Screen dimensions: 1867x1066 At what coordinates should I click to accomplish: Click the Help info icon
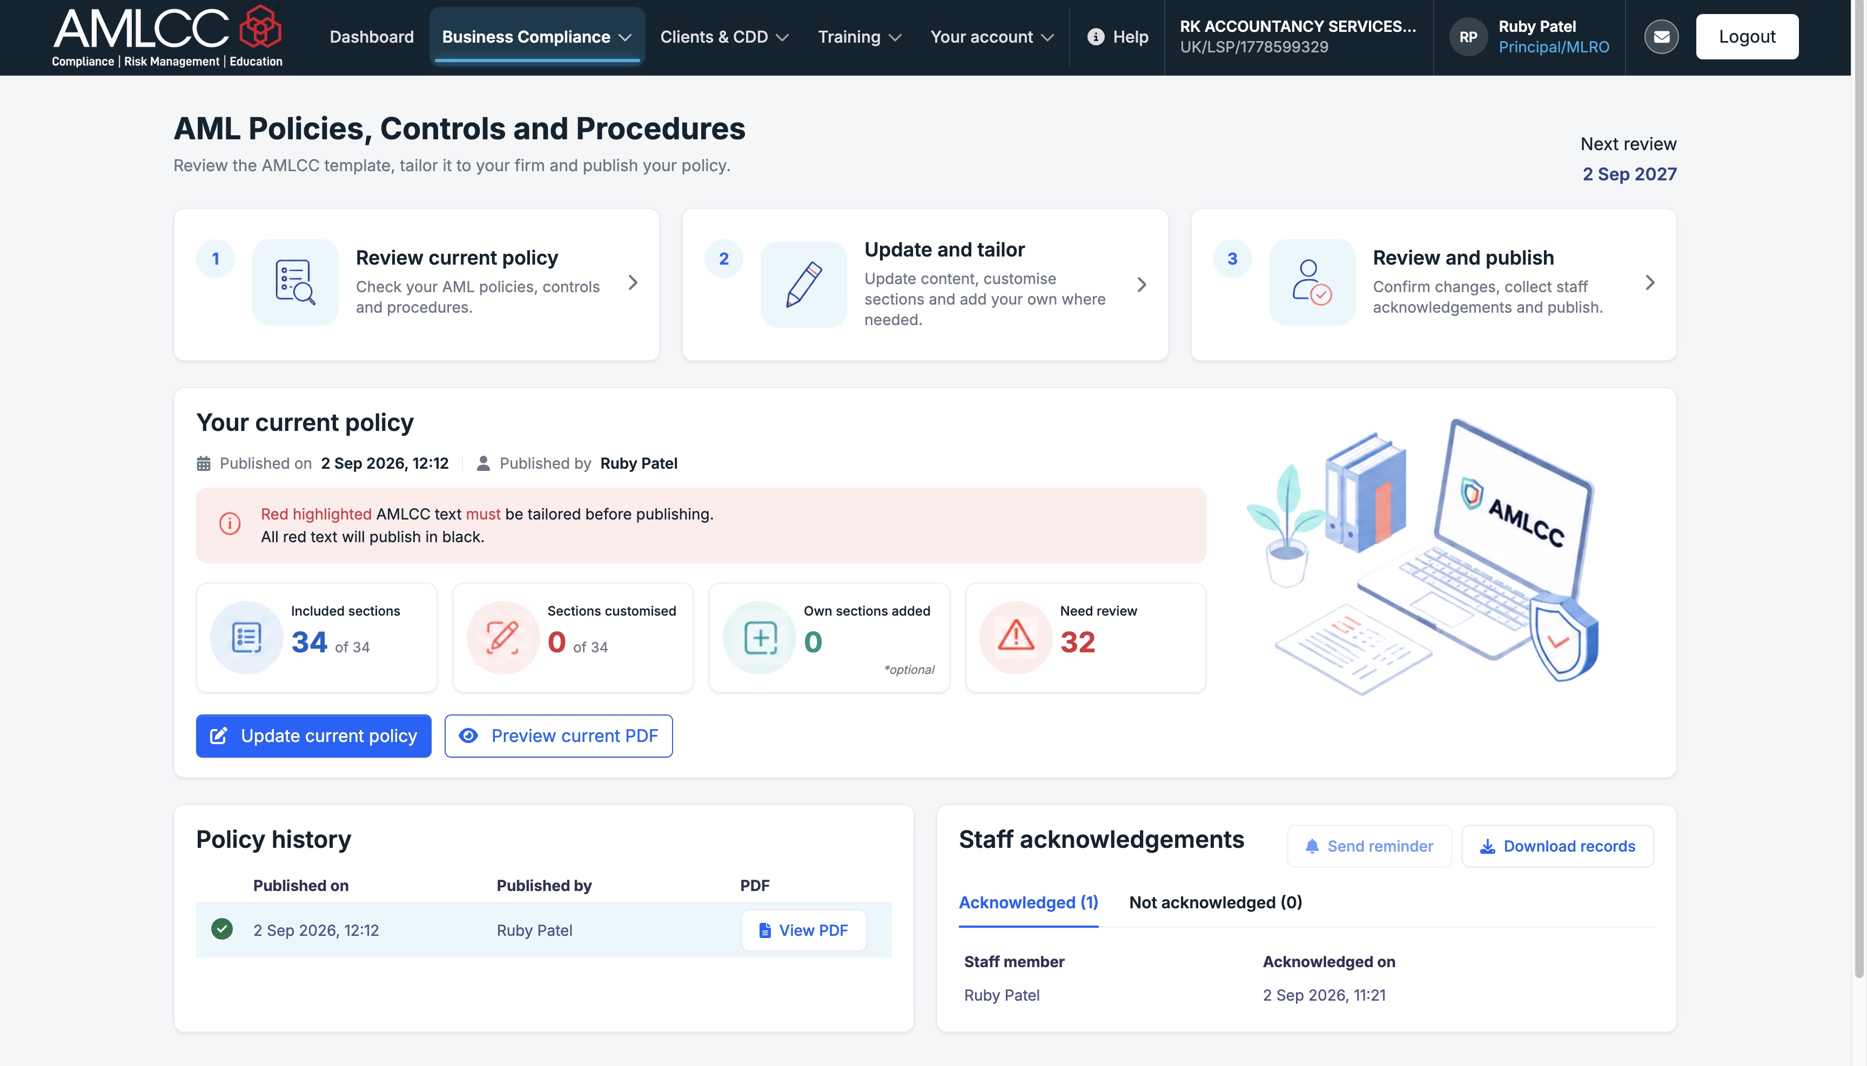click(x=1095, y=37)
